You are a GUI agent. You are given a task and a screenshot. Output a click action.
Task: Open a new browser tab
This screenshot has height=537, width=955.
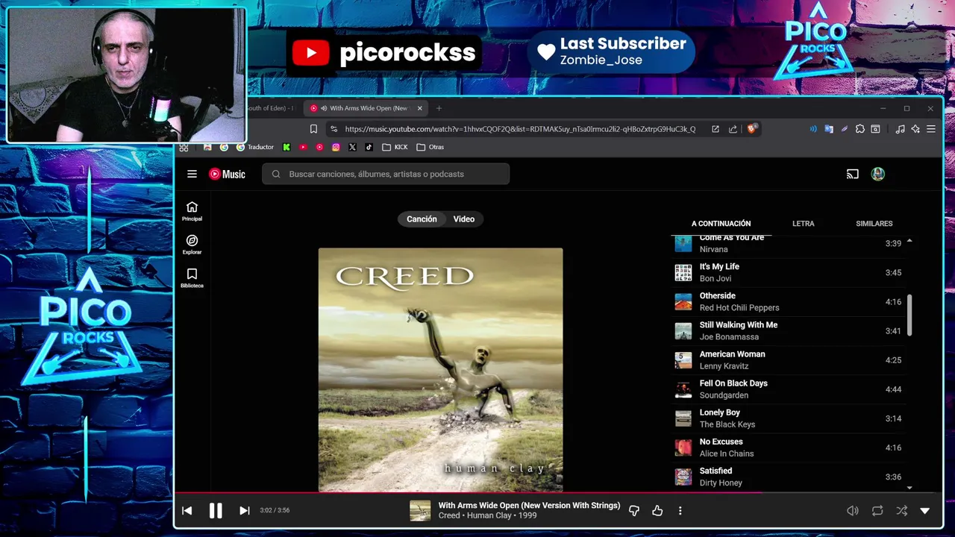click(x=439, y=108)
